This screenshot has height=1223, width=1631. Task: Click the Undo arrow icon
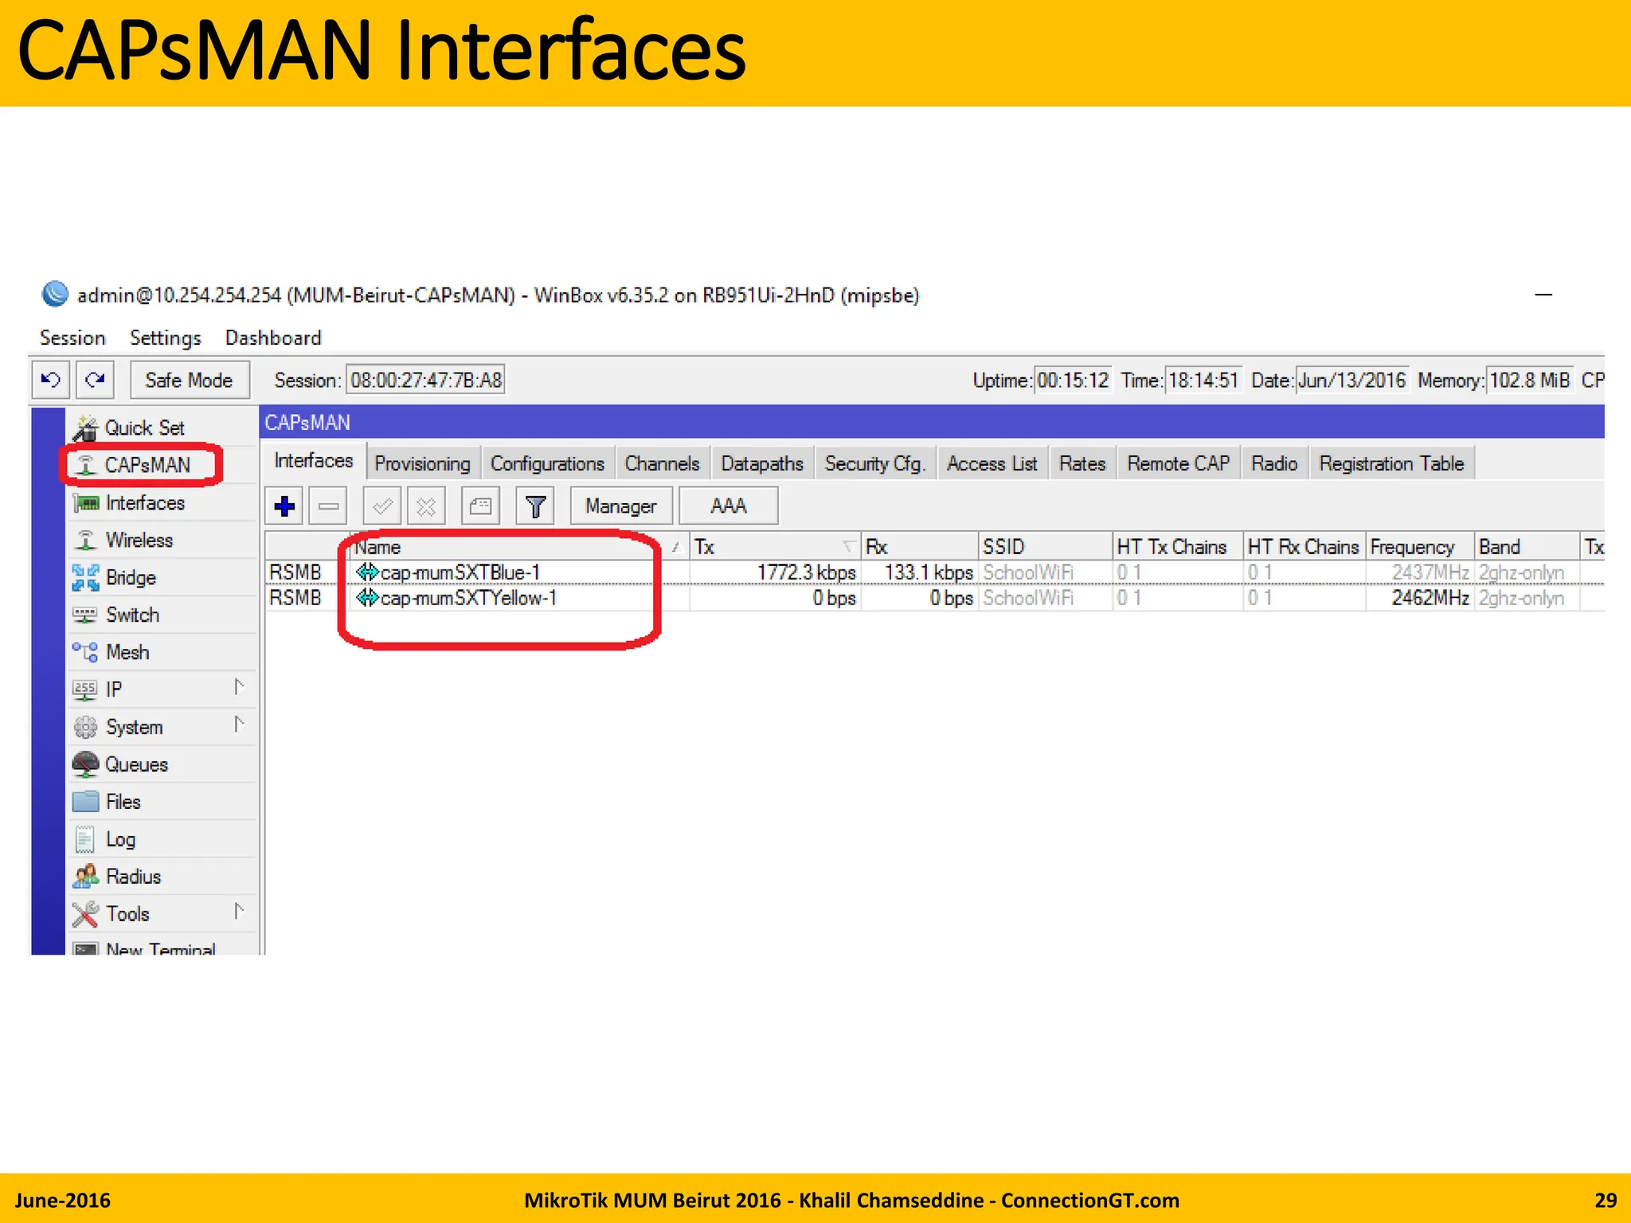[x=51, y=380]
